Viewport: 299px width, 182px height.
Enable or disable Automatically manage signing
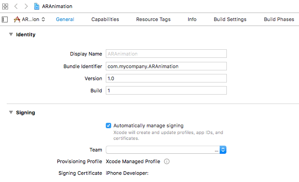[x=108, y=126]
